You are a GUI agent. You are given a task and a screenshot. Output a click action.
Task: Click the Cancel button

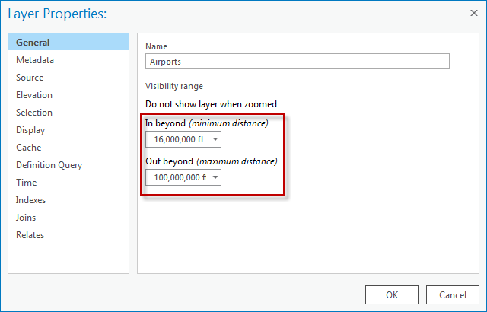[452, 294]
